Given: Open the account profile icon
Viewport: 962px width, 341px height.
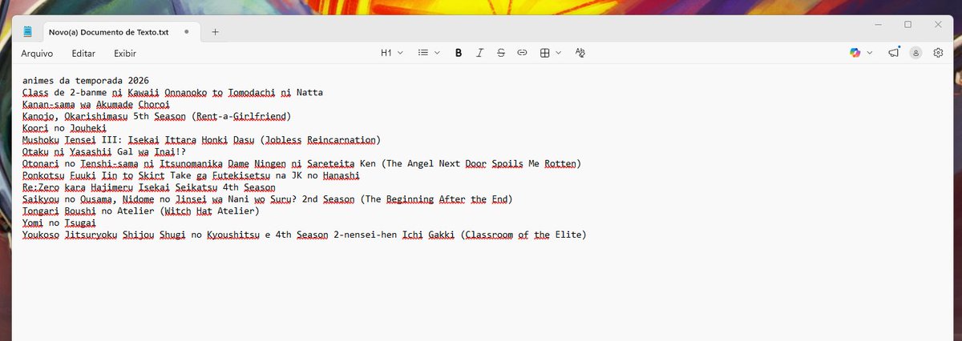Looking at the screenshot, I should 916,53.
